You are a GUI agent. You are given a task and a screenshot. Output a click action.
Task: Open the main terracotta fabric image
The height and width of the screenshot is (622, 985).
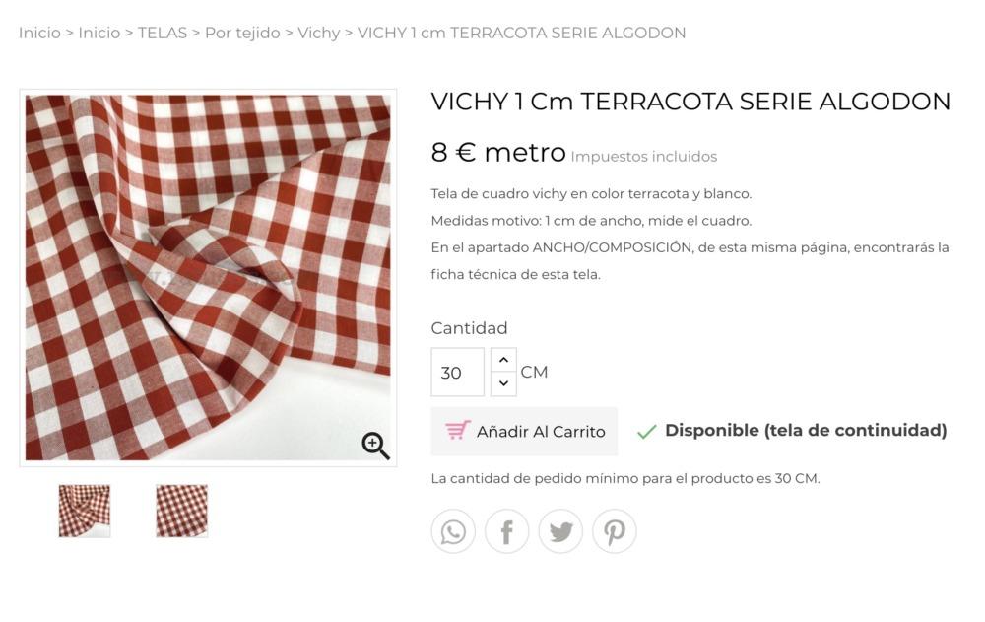[x=208, y=277]
